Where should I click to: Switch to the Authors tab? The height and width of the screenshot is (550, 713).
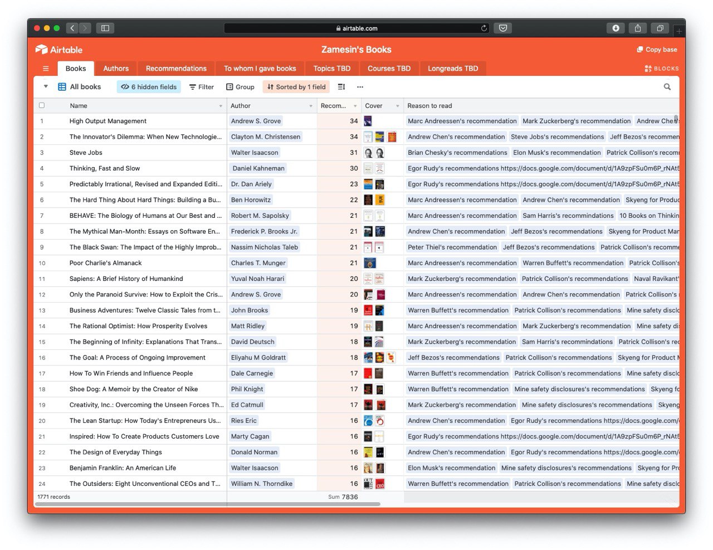[116, 69]
